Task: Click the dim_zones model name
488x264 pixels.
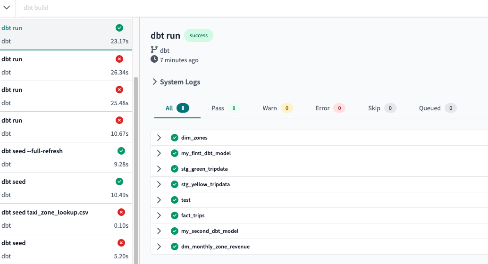Action: point(194,138)
